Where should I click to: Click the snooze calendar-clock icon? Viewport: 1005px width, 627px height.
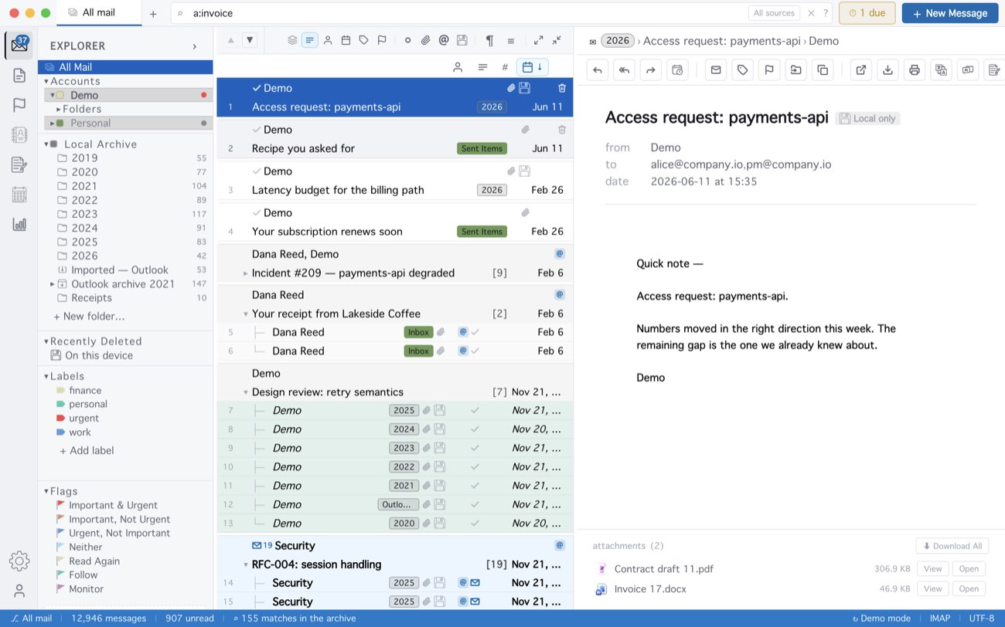(677, 70)
